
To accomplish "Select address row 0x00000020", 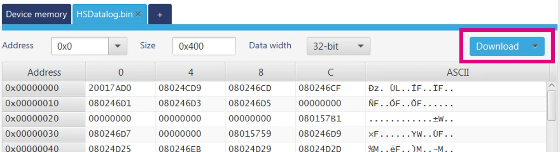I will pyautogui.click(x=44, y=119).
